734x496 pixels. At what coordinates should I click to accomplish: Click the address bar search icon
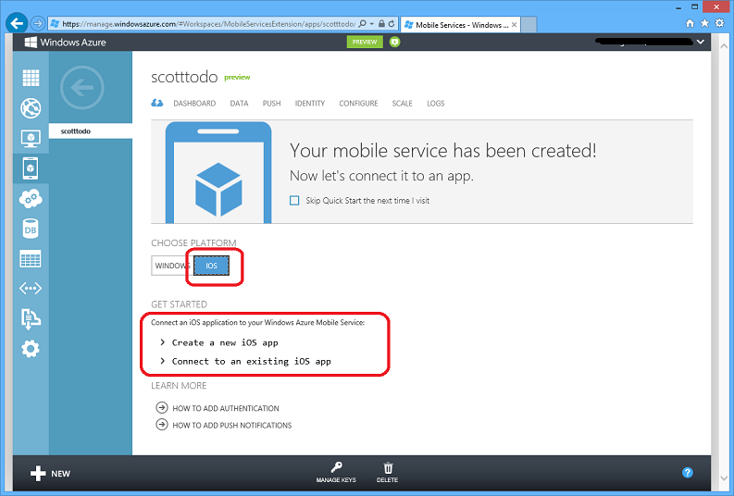click(362, 23)
